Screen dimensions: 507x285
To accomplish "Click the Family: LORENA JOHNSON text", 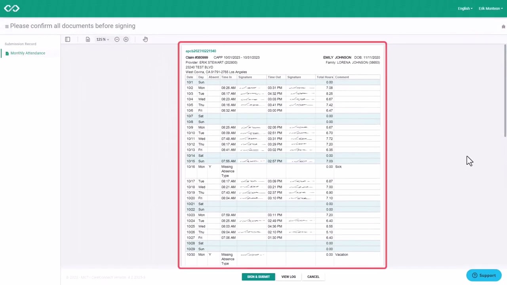I will point(353,63).
